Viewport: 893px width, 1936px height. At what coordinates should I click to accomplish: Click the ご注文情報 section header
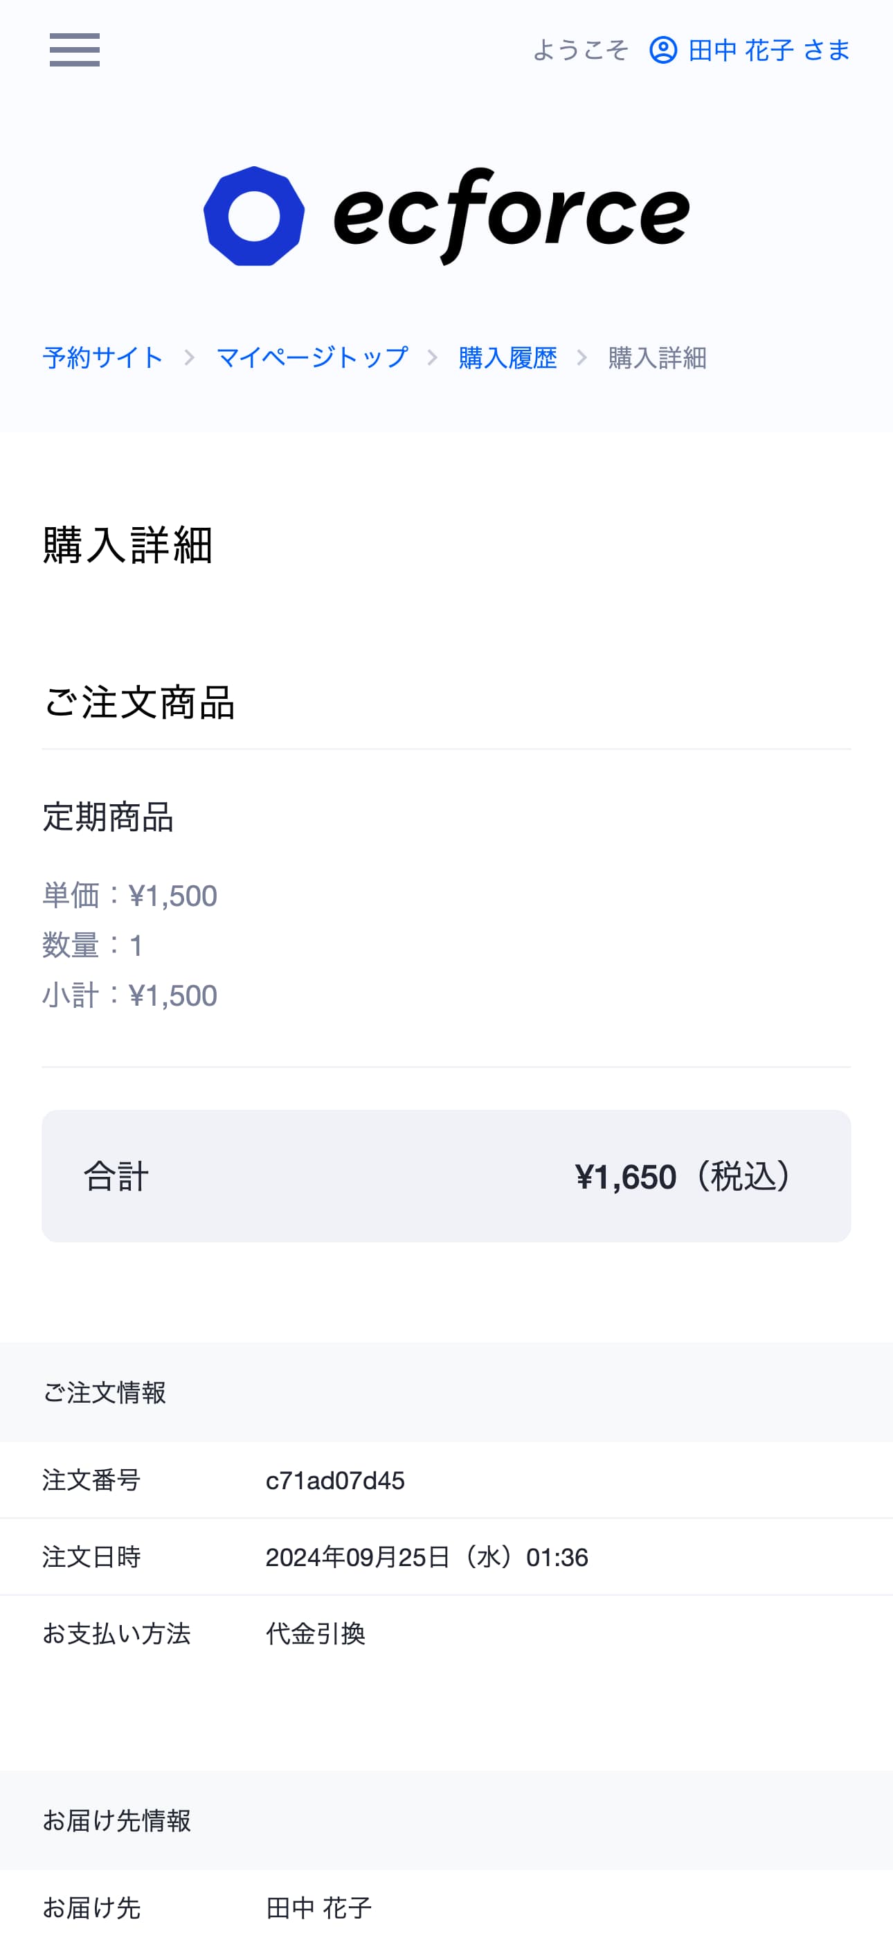tap(105, 1393)
